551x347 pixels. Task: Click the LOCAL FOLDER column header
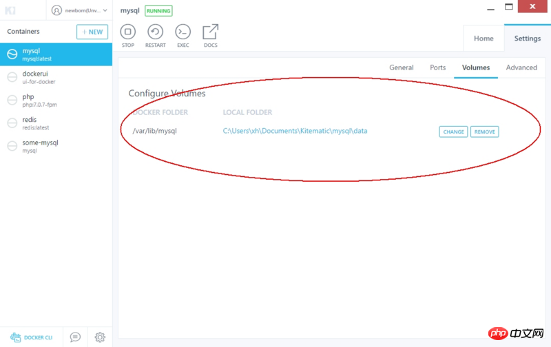tap(247, 112)
